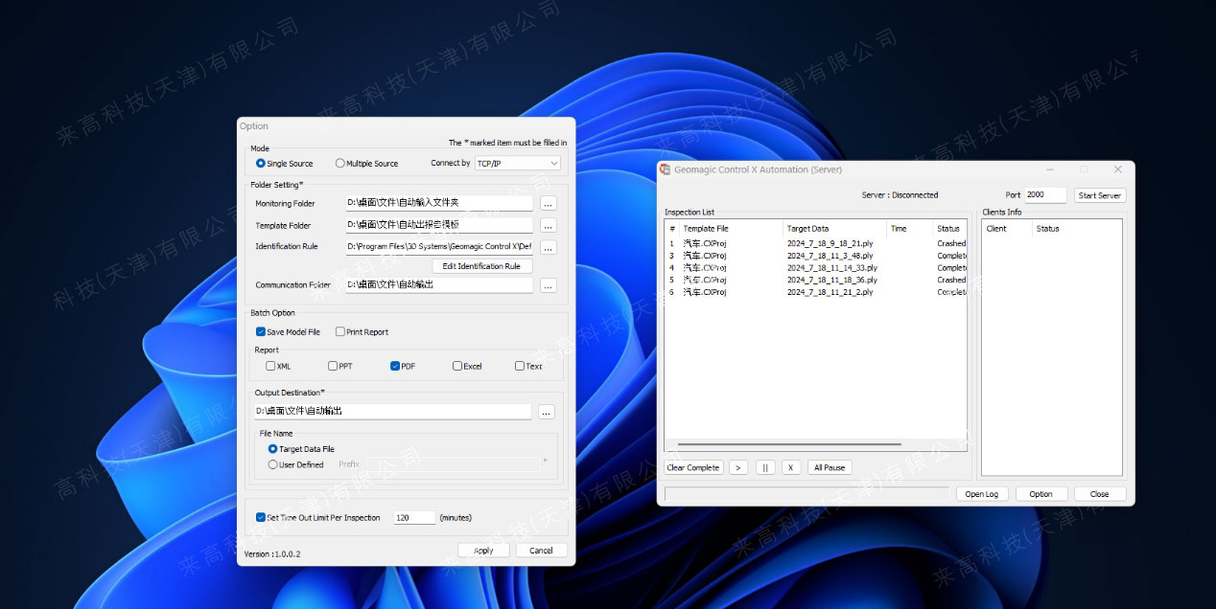The height and width of the screenshot is (609, 1216).
Task: Browse for the Identification Rule file
Action: click(548, 247)
